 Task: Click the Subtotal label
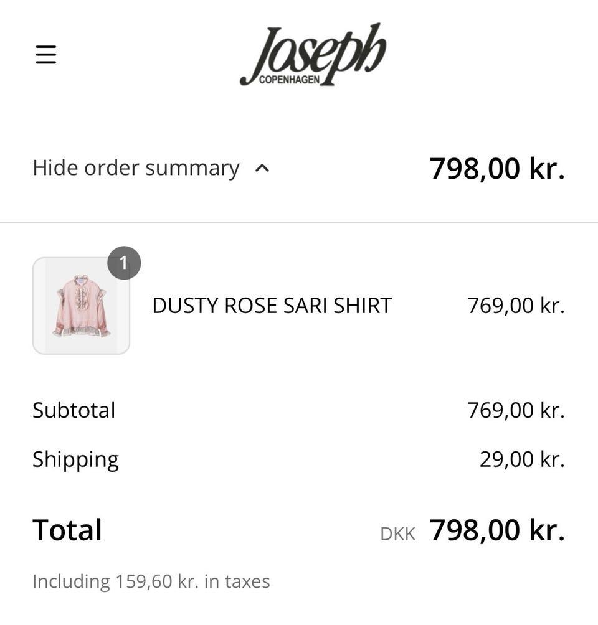coord(74,410)
